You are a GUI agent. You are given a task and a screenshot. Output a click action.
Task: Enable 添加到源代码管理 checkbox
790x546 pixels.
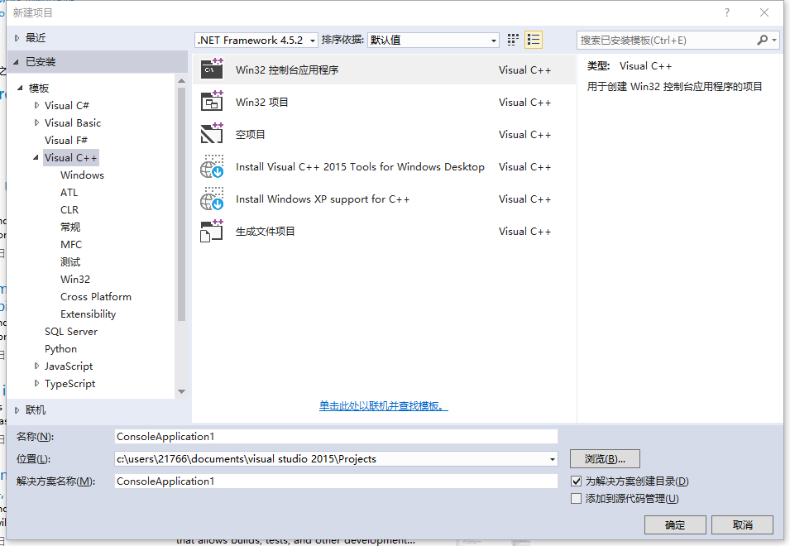(576, 499)
